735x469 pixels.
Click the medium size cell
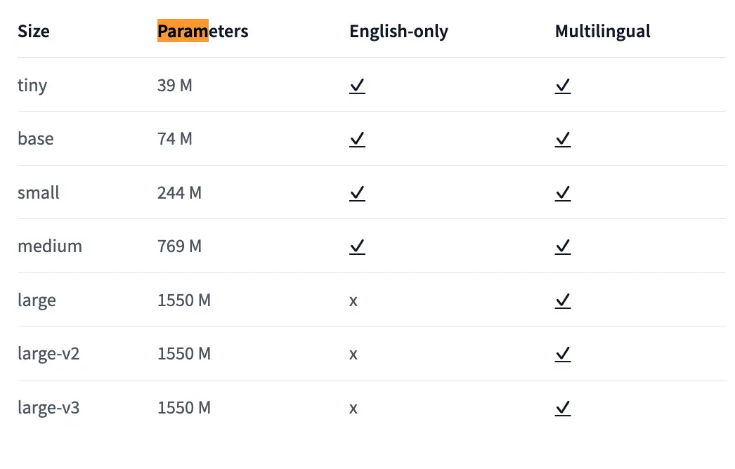tap(50, 246)
